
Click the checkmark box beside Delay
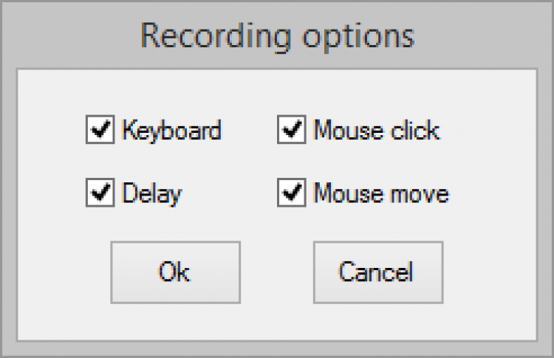click(99, 193)
